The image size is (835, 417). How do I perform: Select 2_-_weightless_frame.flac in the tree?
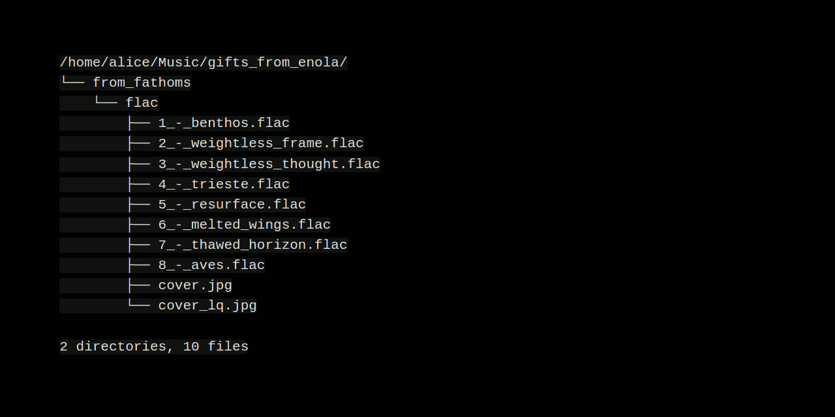tap(260, 143)
